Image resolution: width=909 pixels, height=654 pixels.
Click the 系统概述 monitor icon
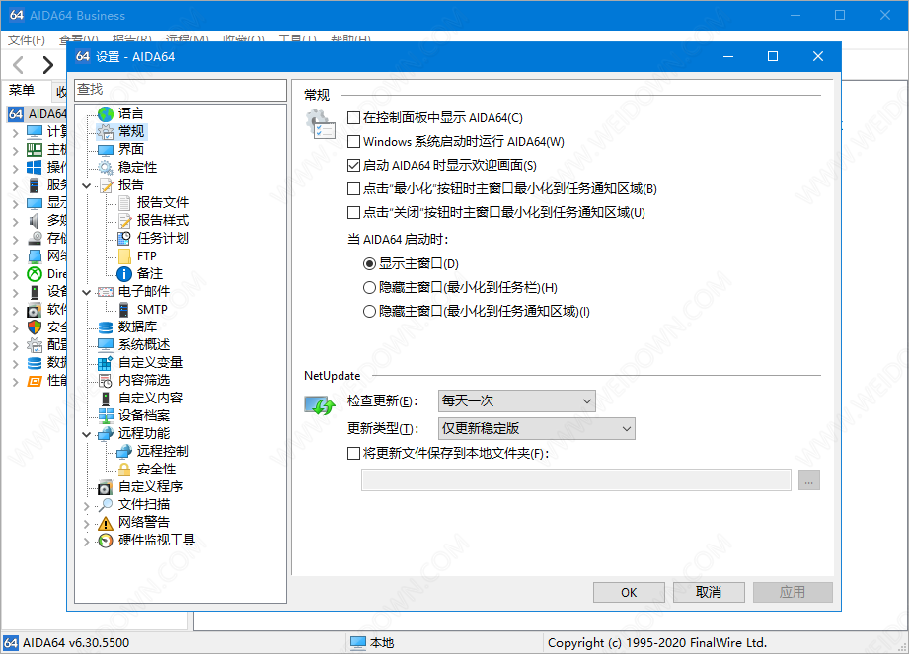point(106,345)
